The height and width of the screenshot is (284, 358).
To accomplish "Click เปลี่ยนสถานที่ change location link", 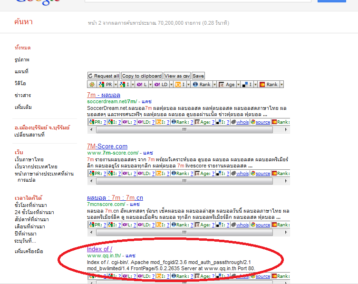I will pos(29,135).
